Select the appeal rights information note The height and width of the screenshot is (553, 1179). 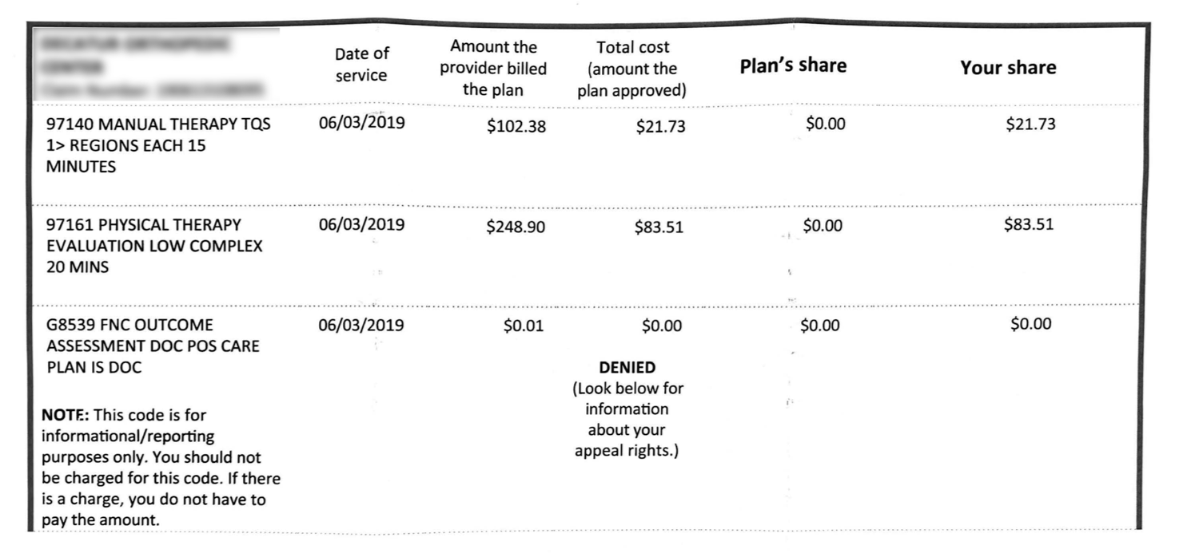click(627, 420)
